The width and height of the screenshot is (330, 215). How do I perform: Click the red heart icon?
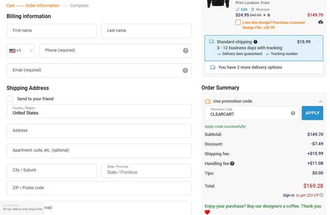pos(207,212)
